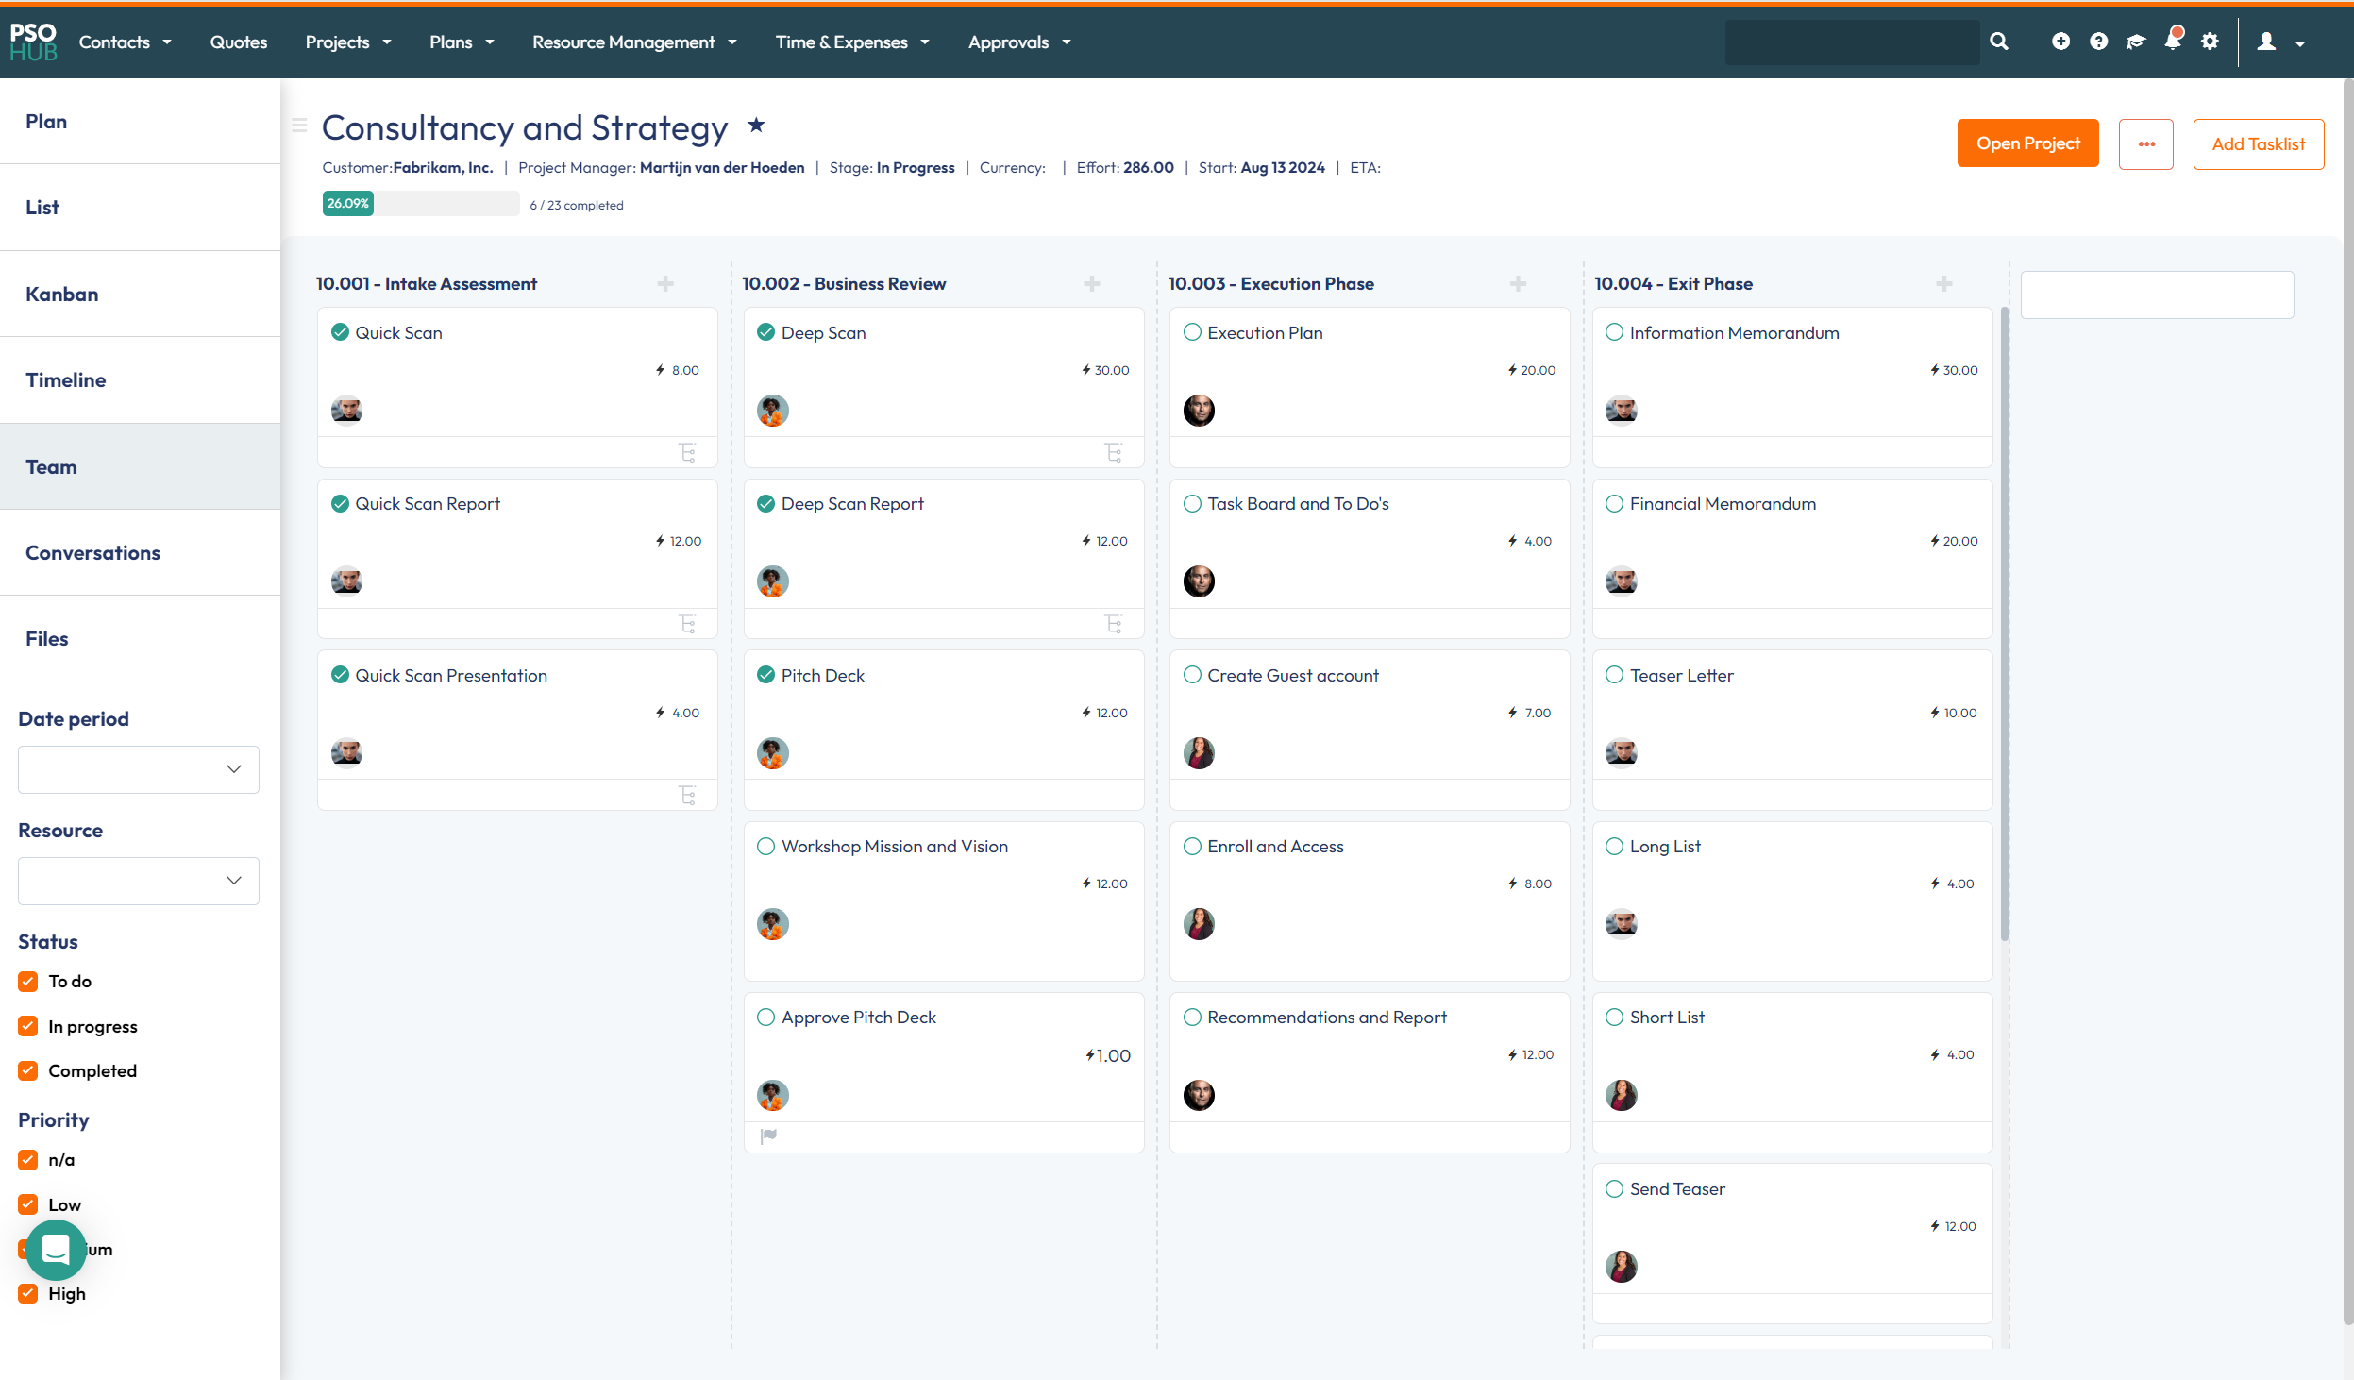Open subtasks icon on Quick Scan card
The image size is (2354, 1380).
pos(688,453)
